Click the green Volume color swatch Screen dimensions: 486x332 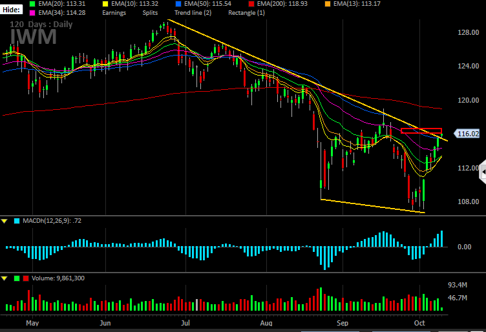pos(17,278)
